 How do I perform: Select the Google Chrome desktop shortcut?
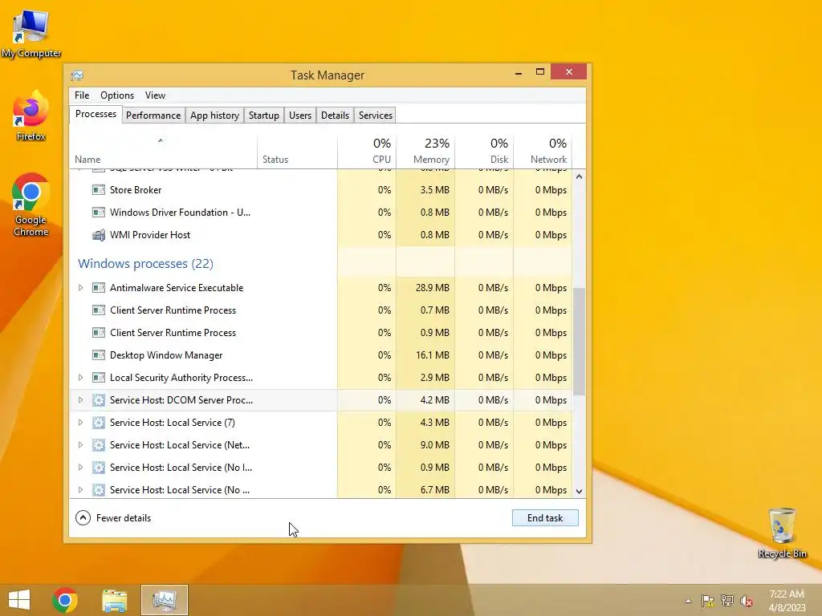point(31,205)
